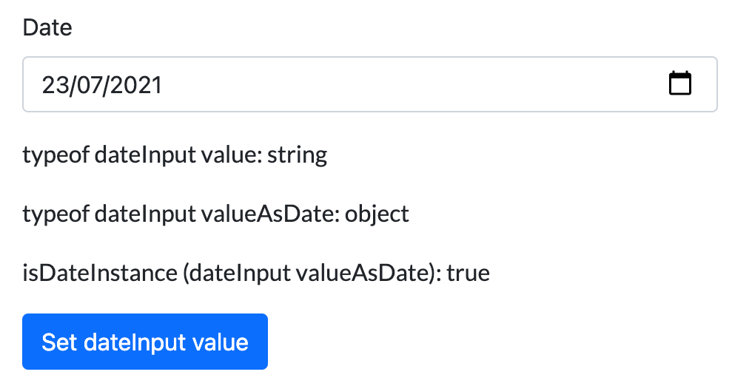Click the word true in the output
752x383 pixels.
tap(468, 274)
